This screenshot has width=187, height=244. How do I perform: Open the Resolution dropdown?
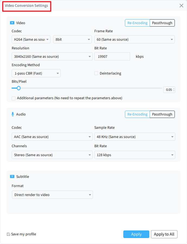[x=52, y=56]
